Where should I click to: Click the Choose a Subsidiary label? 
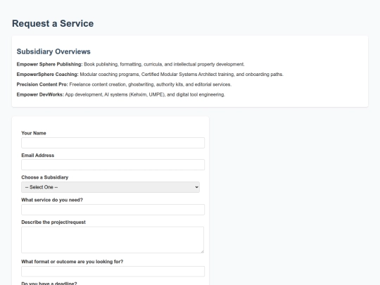(45, 177)
